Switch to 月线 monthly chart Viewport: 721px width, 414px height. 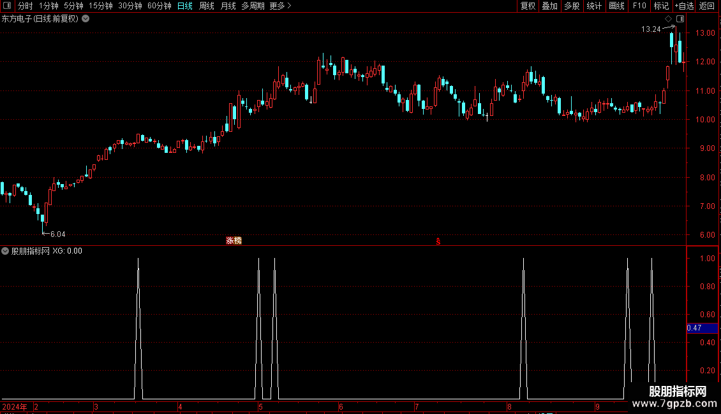pyautogui.click(x=228, y=6)
